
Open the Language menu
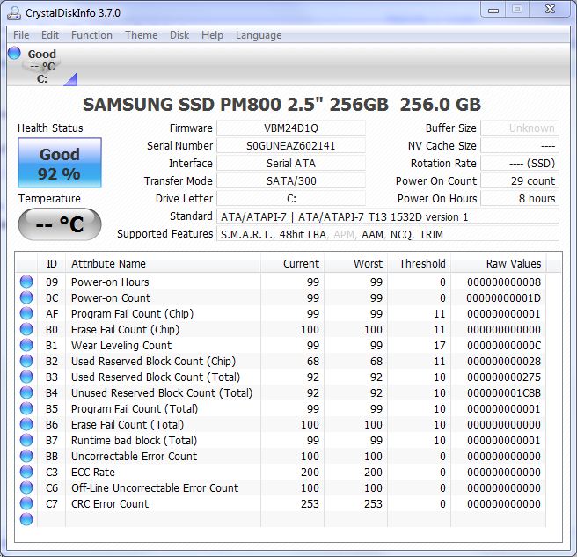259,35
